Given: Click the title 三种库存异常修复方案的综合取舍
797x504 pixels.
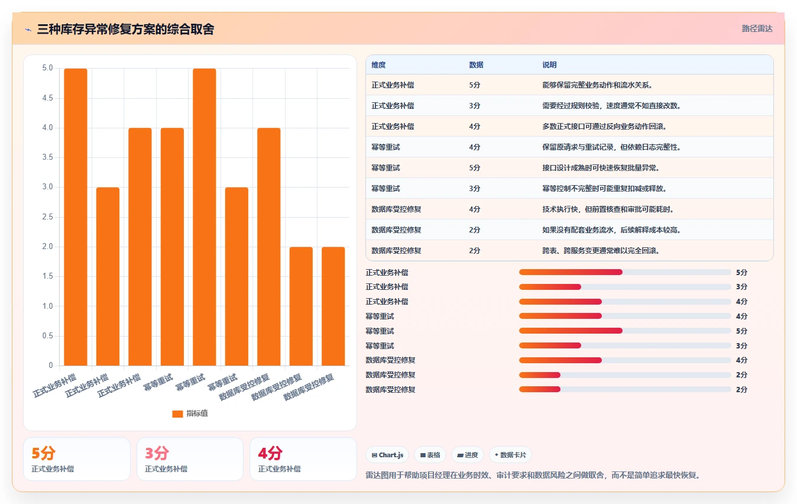Looking at the screenshot, I should coord(125,29).
